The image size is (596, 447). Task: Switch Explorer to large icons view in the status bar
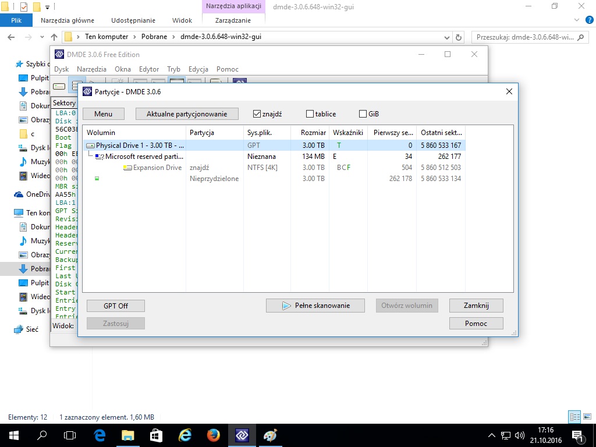[x=588, y=417]
